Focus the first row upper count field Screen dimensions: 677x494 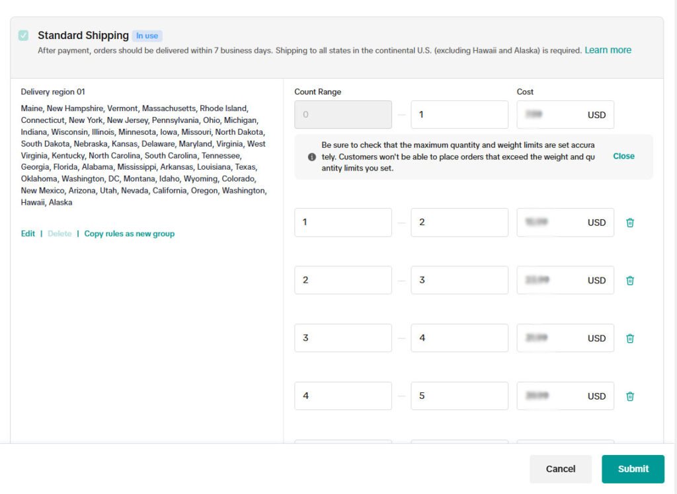459,115
